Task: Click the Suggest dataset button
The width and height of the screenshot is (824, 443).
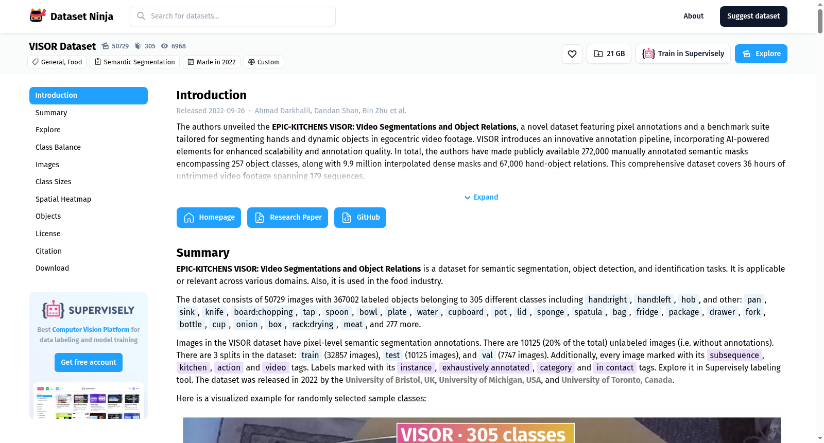Action: pos(753,16)
